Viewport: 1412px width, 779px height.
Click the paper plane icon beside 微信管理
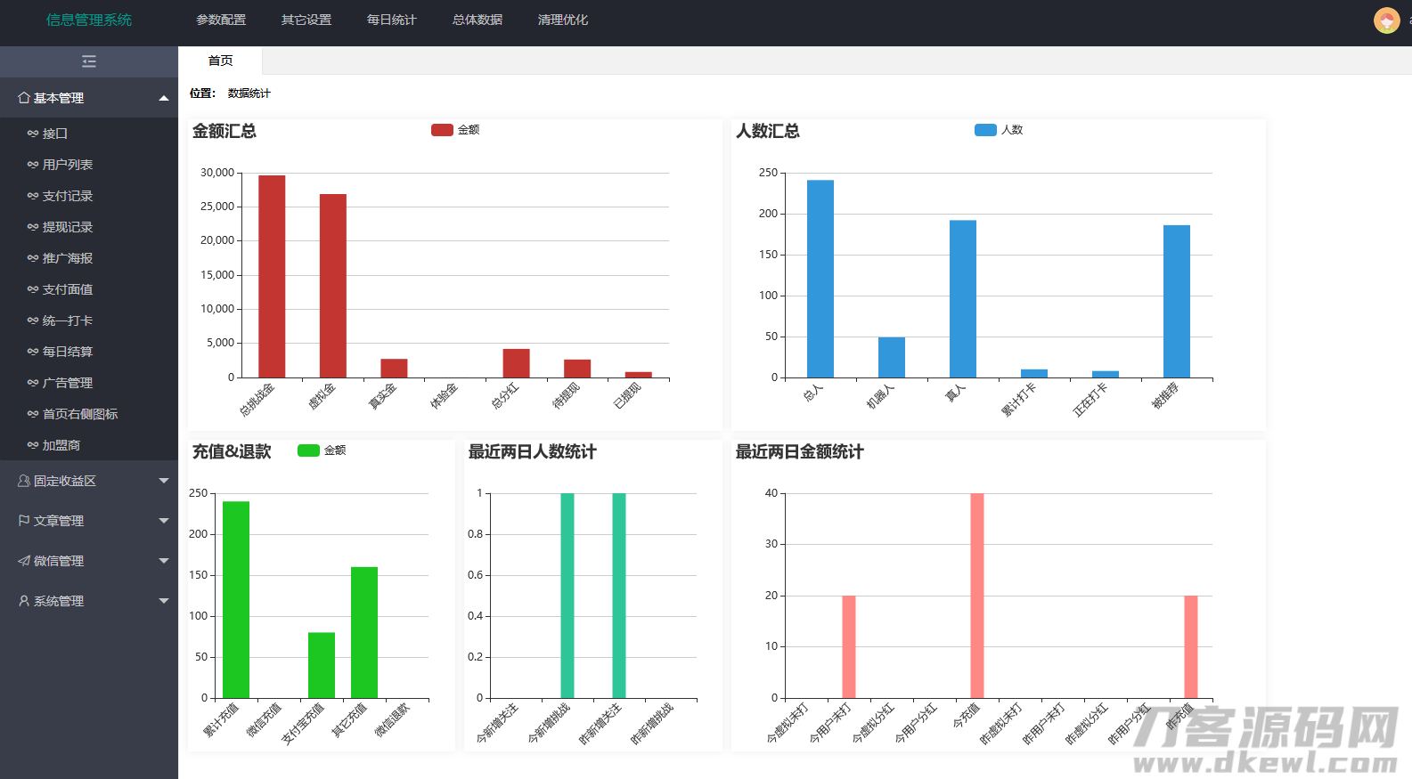pos(24,561)
